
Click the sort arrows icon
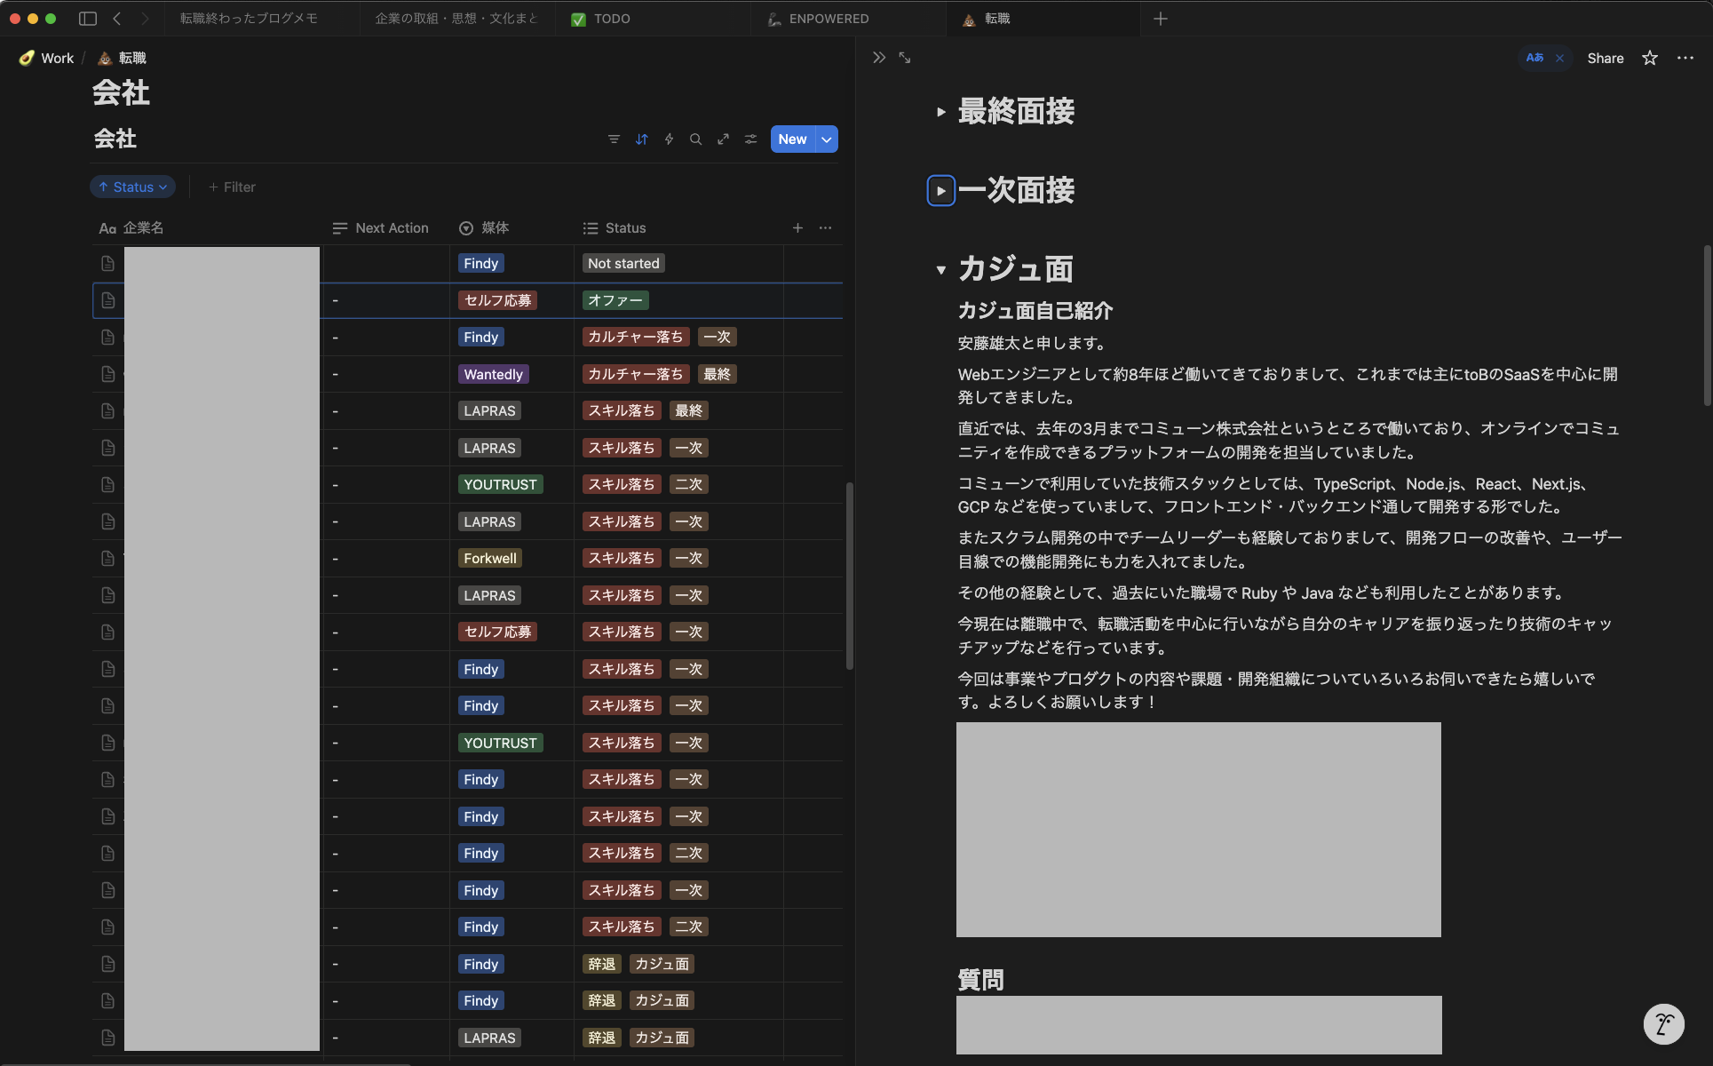641,139
